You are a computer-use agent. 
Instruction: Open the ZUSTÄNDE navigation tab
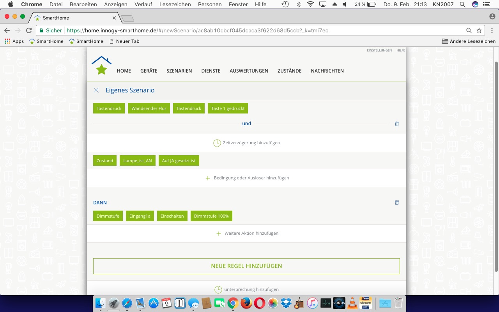(289, 71)
